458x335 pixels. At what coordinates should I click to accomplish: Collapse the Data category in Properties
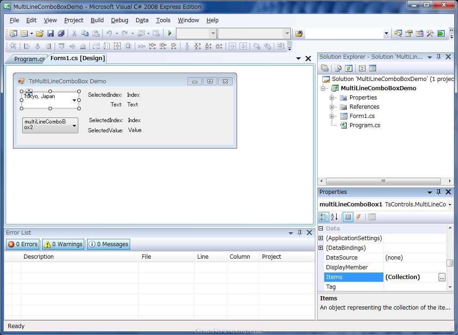tap(321, 229)
